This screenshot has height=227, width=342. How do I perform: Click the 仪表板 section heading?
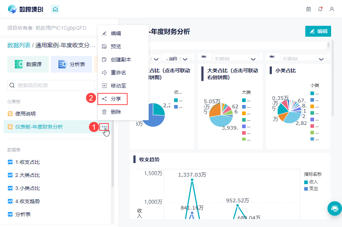coord(14,102)
